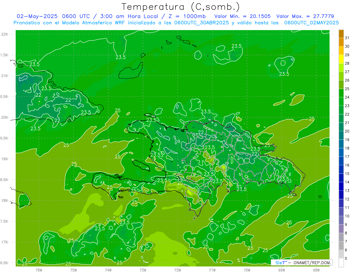Click the 75W longitude axis label
The width and height of the screenshot is (355, 274).
click(x=74, y=270)
